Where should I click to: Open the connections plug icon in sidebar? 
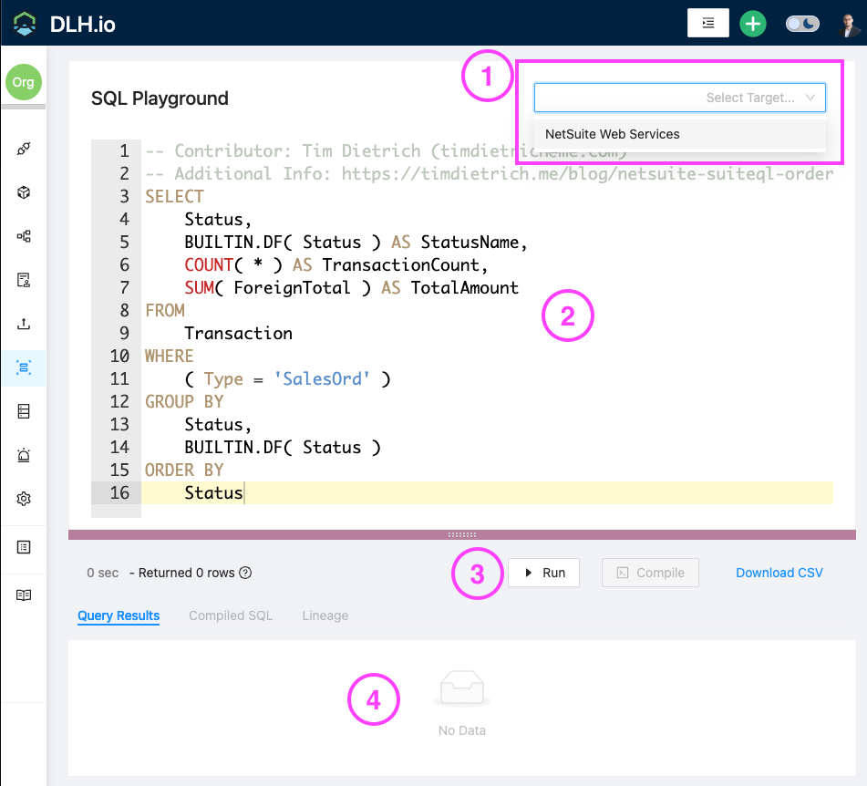23,149
